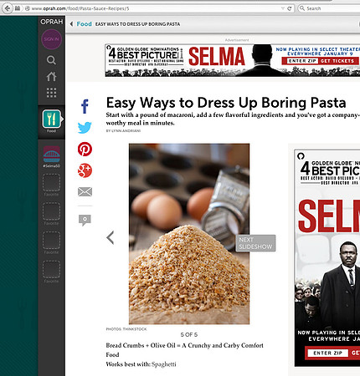Email the article via envelope icon
Screen dimensions: 360x376
coord(85,191)
